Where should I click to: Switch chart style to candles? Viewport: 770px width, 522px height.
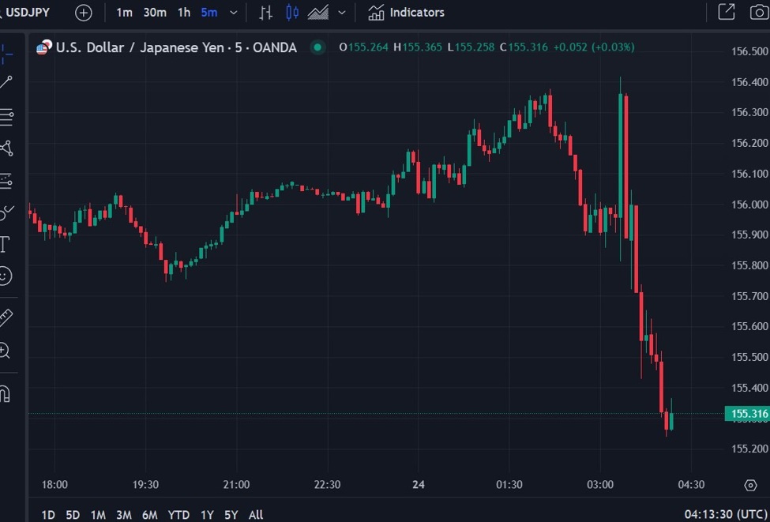pyautogui.click(x=292, y=13)
